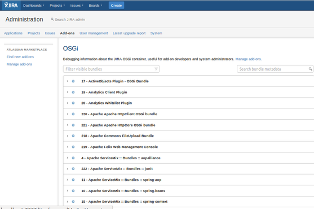Select the Add-ons admin tab

point(67,33)
